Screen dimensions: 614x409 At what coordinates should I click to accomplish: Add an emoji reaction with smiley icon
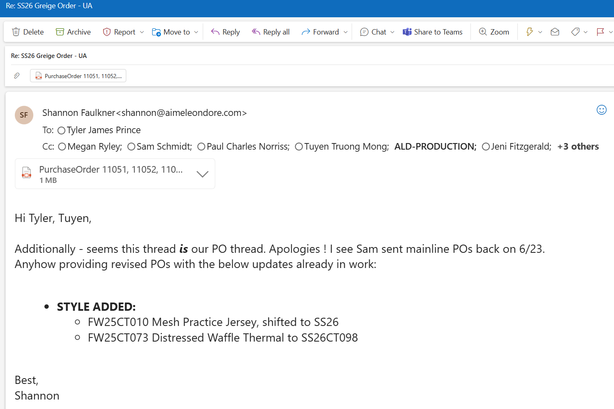pyautogui.click(x=601, y=110)
